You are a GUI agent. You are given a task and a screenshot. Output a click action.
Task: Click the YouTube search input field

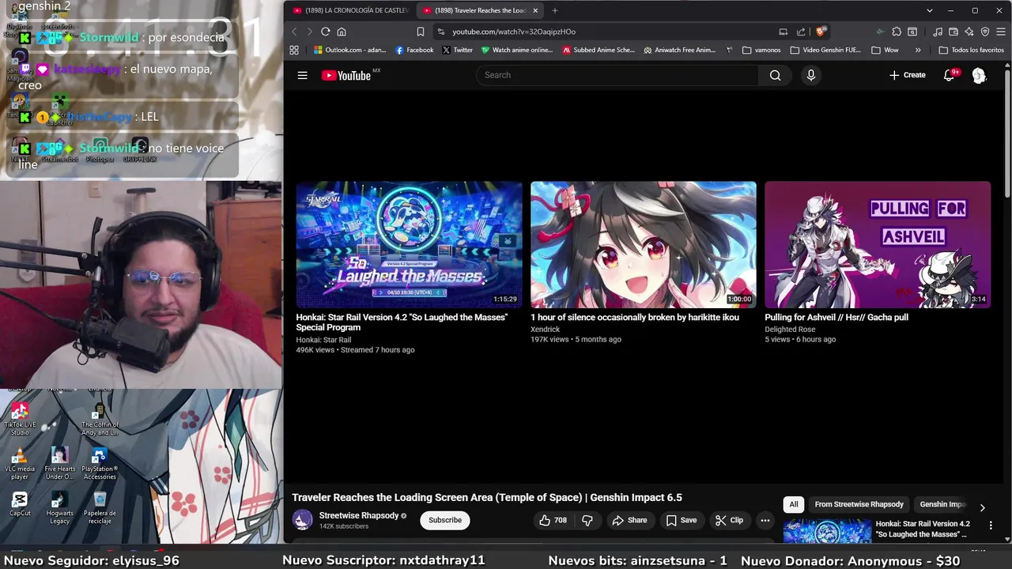tap(617, 75)
